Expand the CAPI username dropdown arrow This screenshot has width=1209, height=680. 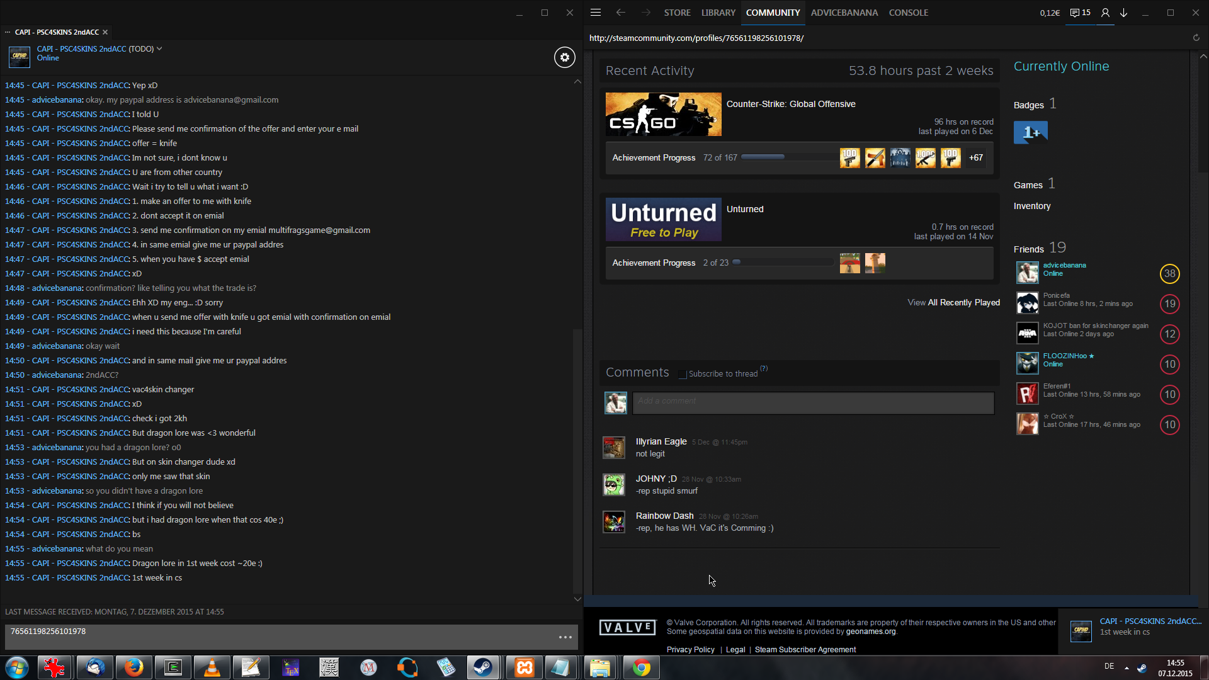[159, 48]
